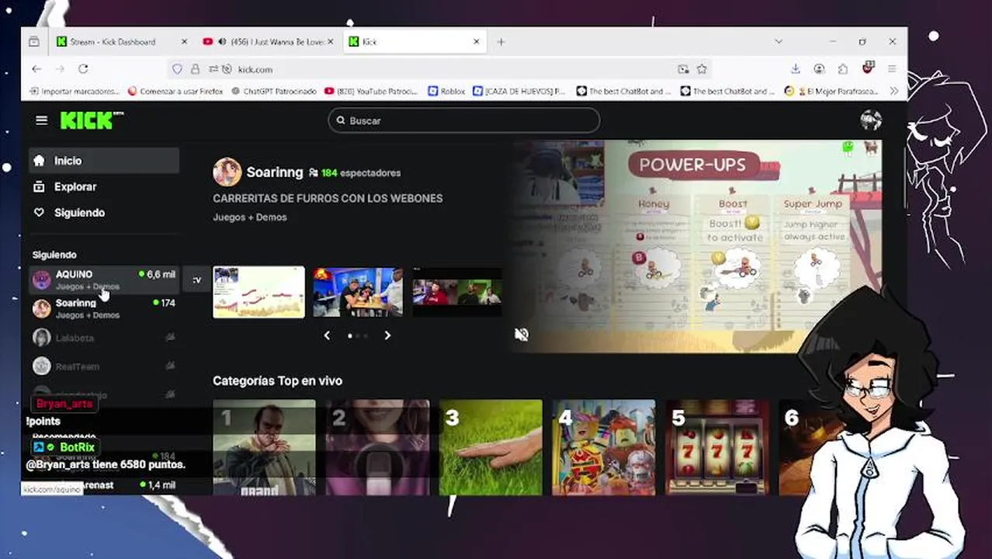This screenshot has height=559, width=992.
Task: Open the Firefox View icon left of tabs
Action: (34, 42)
